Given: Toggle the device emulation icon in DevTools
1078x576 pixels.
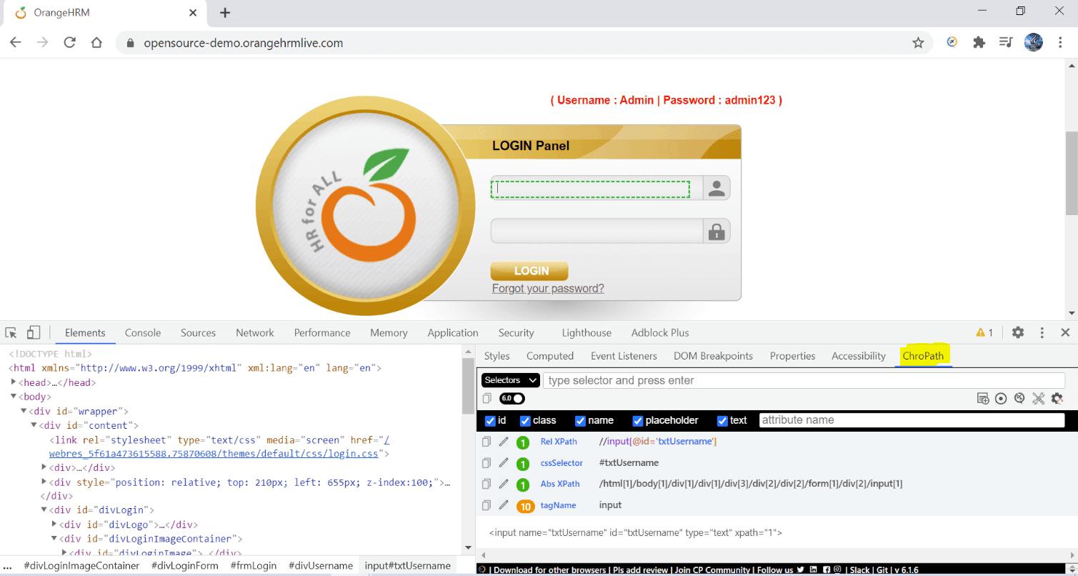Looking at the screenshot, I should pyautogui.click(x=34, y=332).
